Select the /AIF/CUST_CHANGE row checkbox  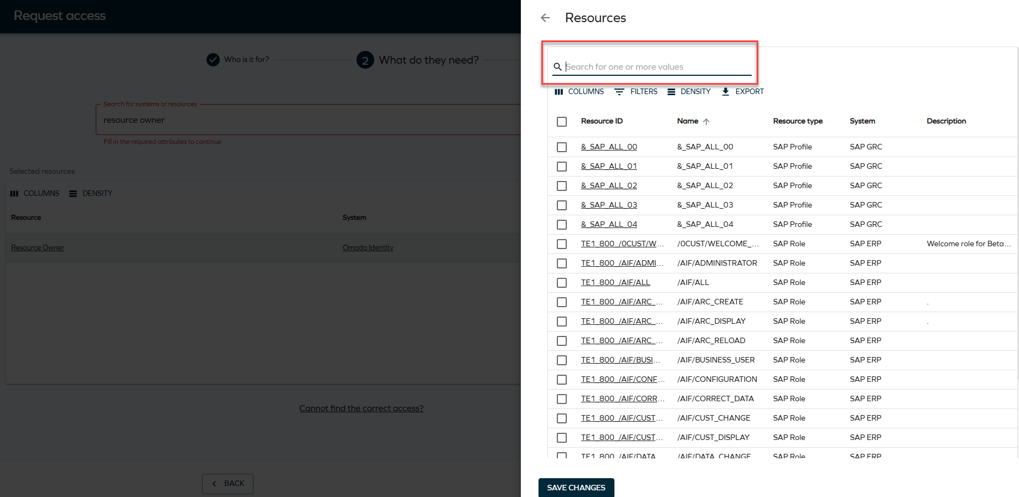click(x=562, y=418)
